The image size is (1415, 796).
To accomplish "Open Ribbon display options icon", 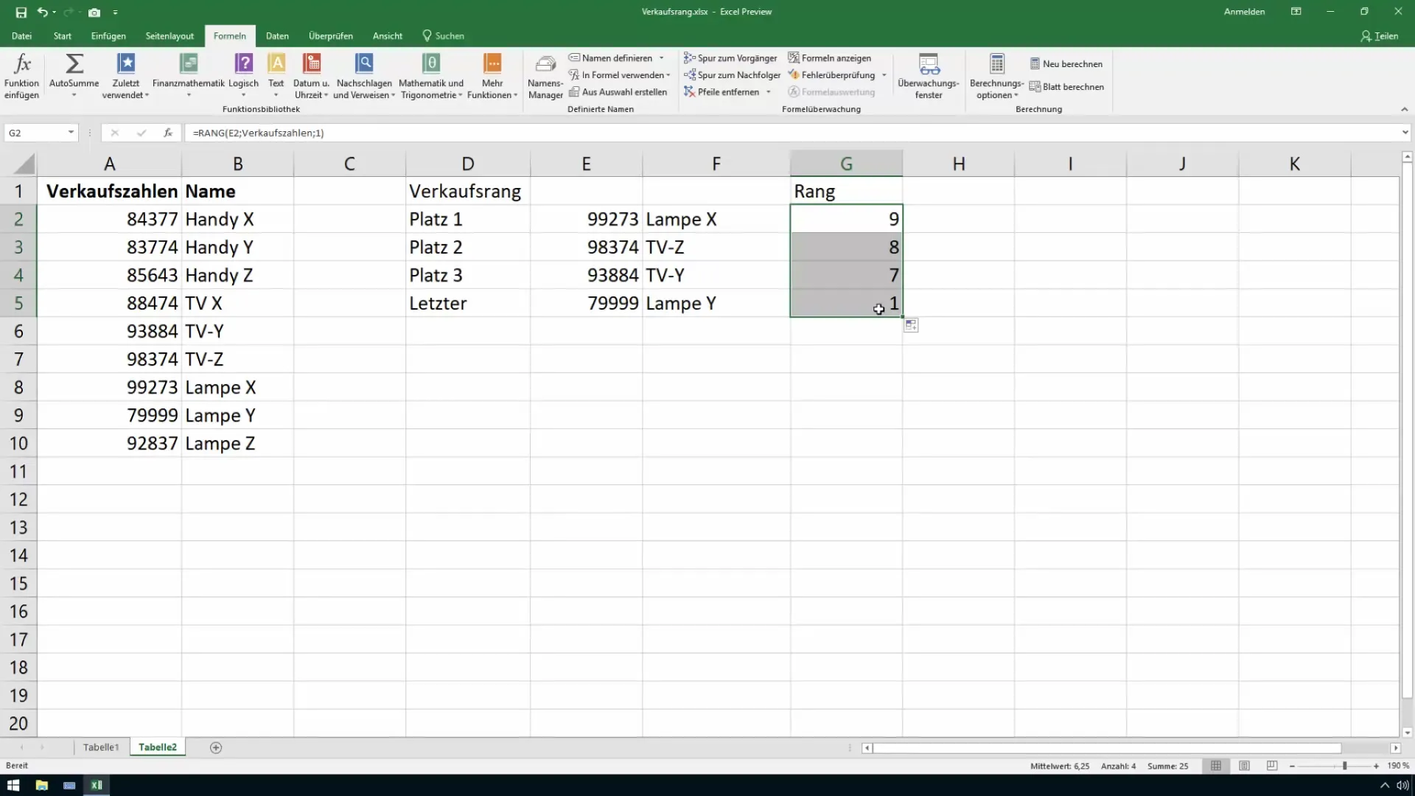I will (x=1296, y=12).
